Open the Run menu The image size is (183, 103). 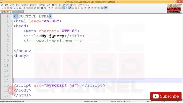coord(60,5)
